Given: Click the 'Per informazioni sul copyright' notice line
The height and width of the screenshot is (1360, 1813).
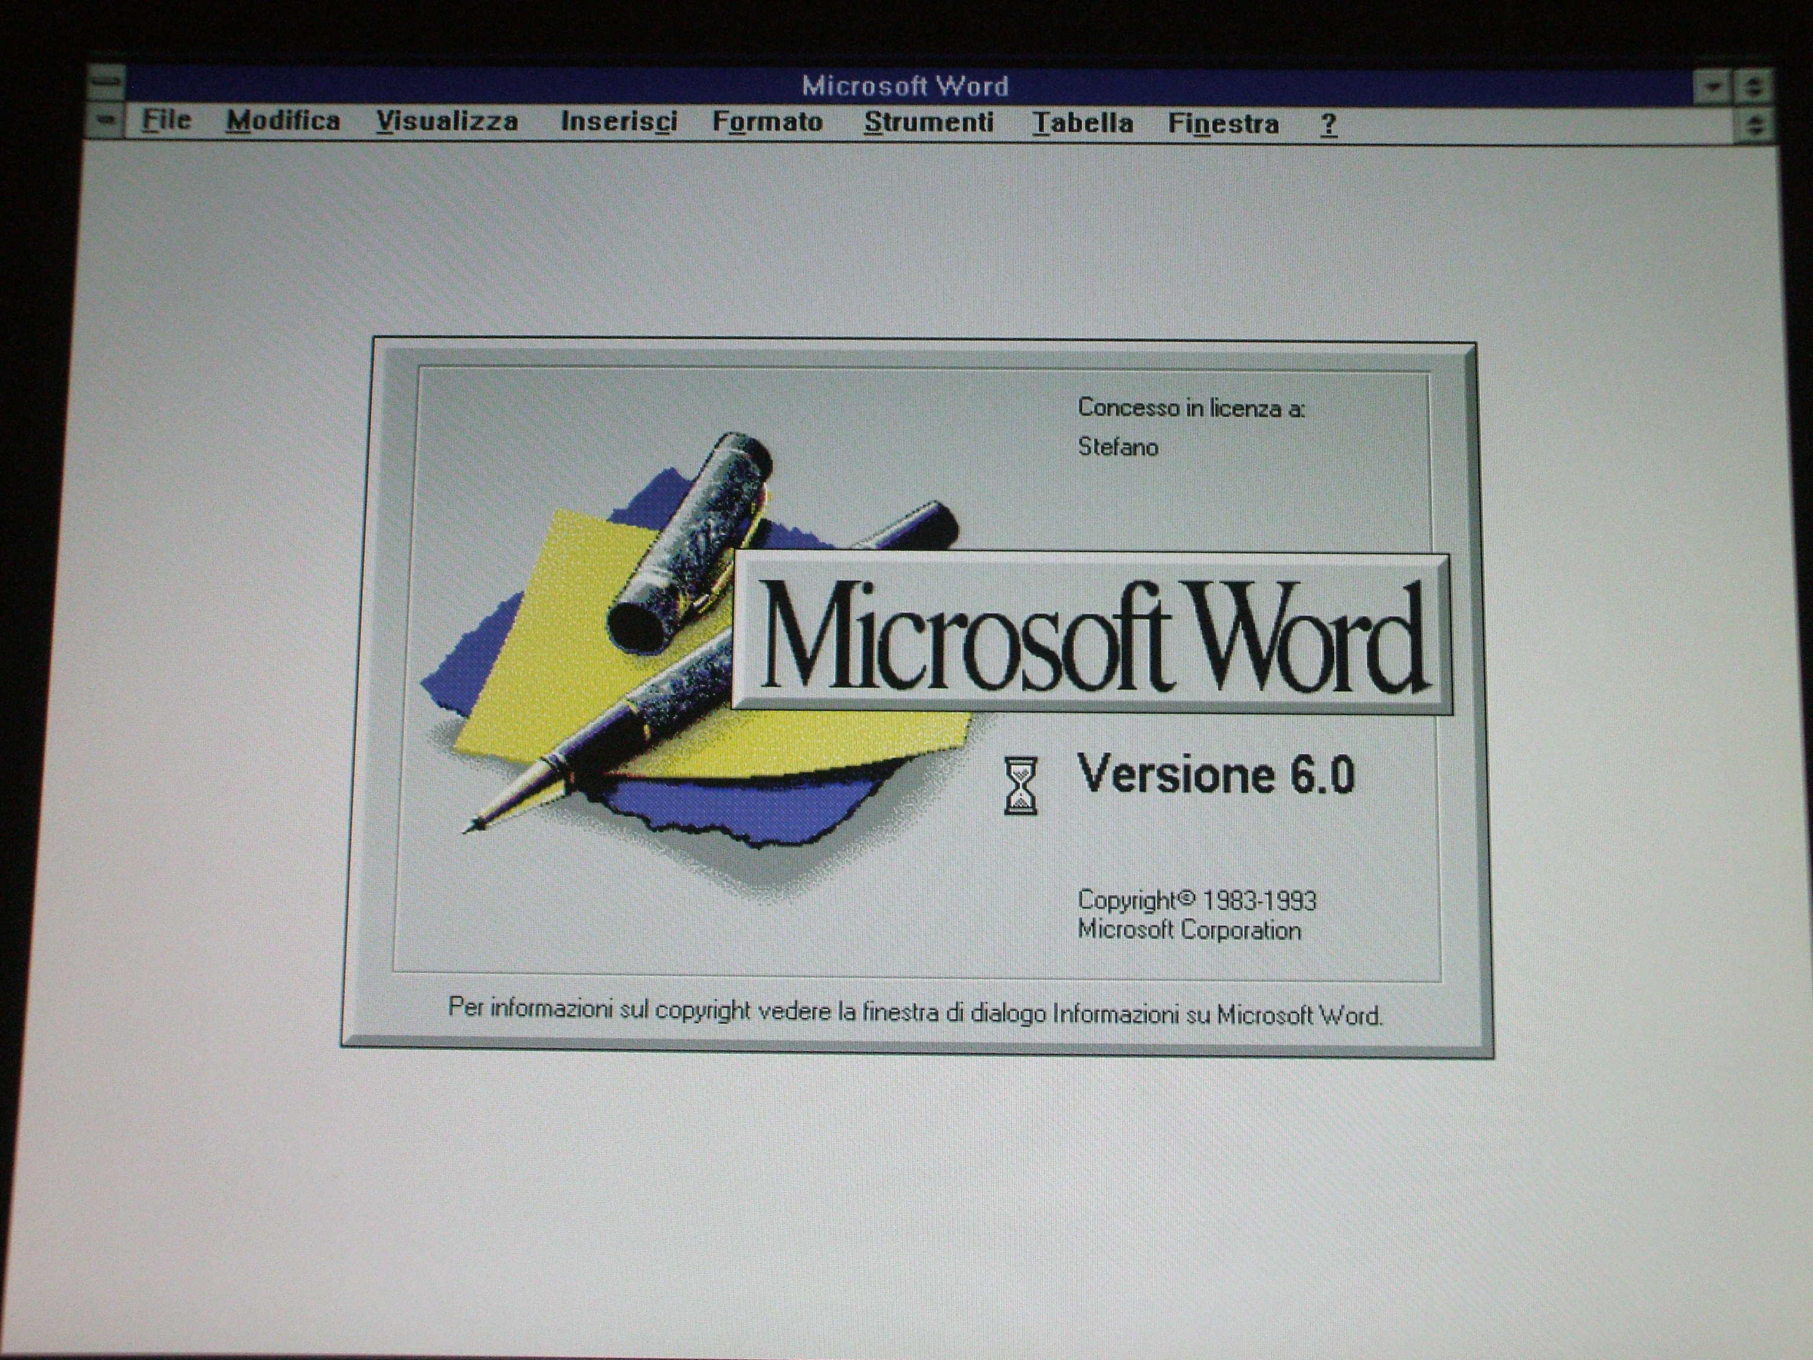Looking at the screenshot, I should point(915,1012).
